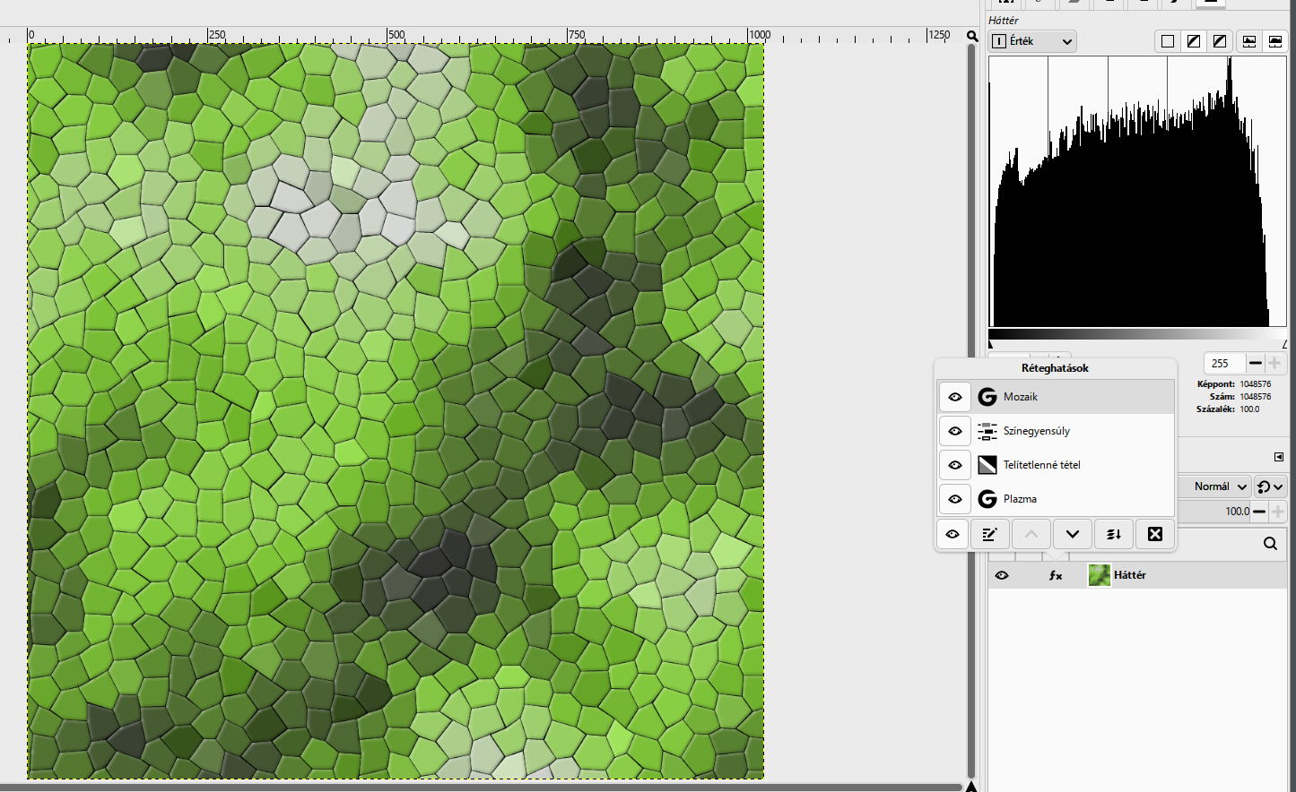Move the selected effect down with arrow

tap(1073, 534)
